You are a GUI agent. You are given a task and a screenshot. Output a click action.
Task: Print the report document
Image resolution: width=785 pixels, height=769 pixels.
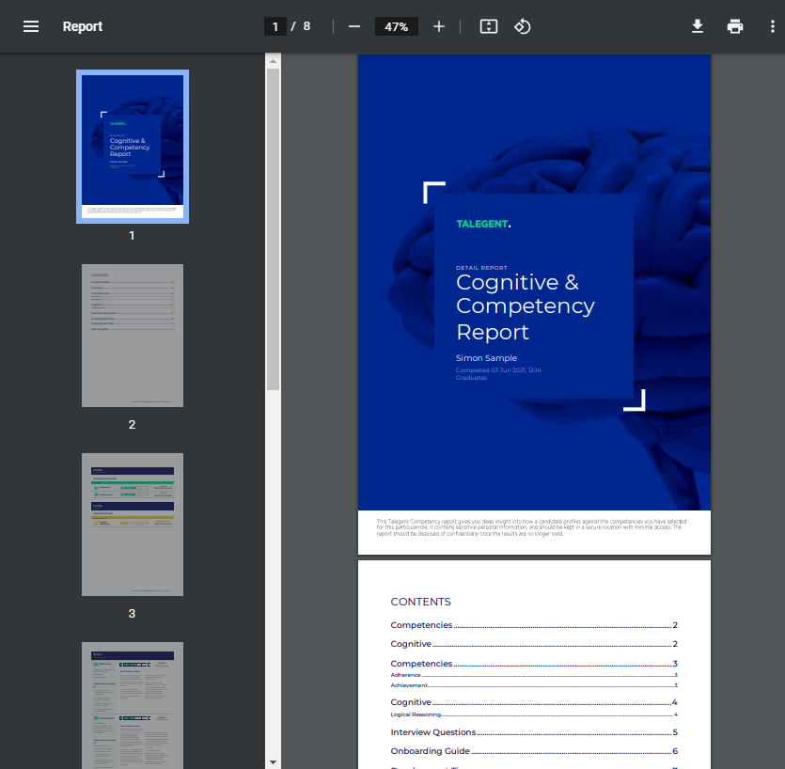click(735, 26)
